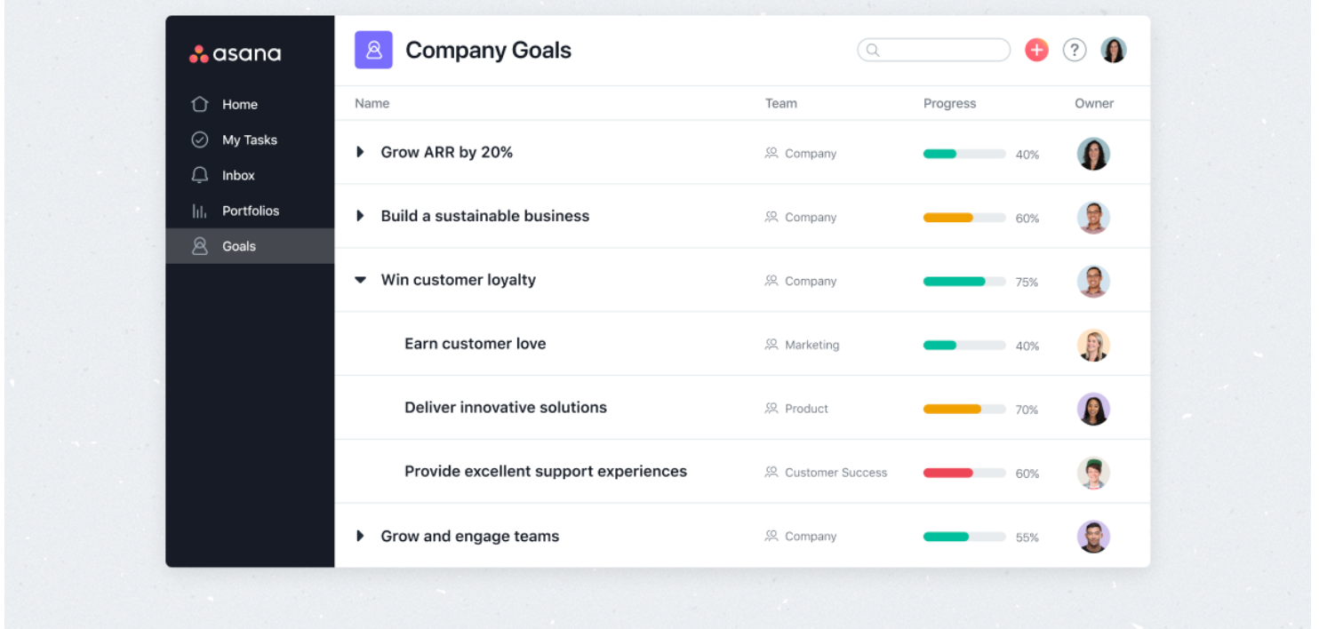Viewport: 1319px width, 629px height.
Task: Click the Asana logo in sidebar
Action: click(235, 54)
